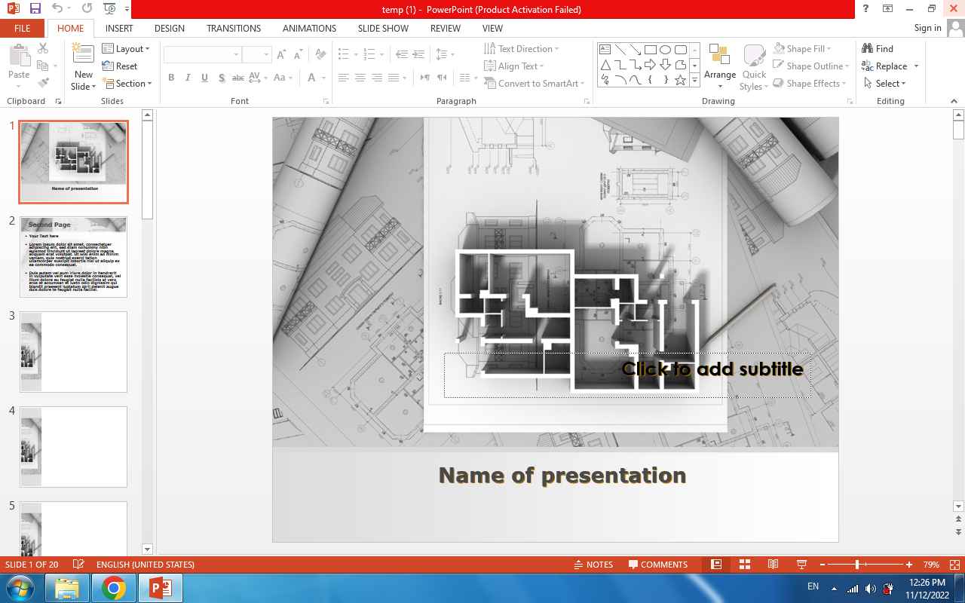Screen dimensions: 965x603
Task: Click the Sign in link
Action: click(x=927, y=28)
